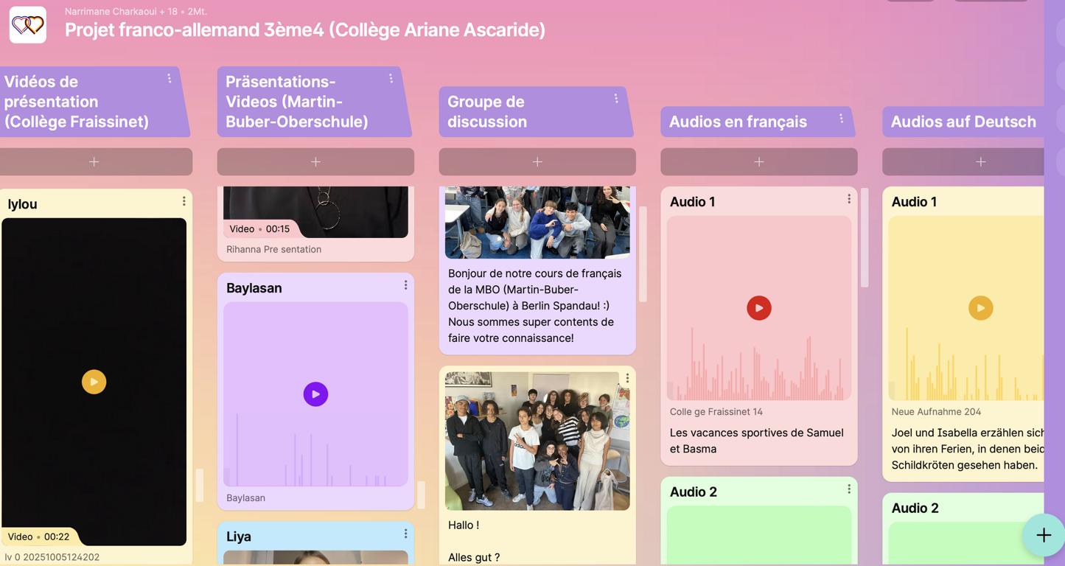Open the group photo with Hallo caption

click(x=537, y=441)
